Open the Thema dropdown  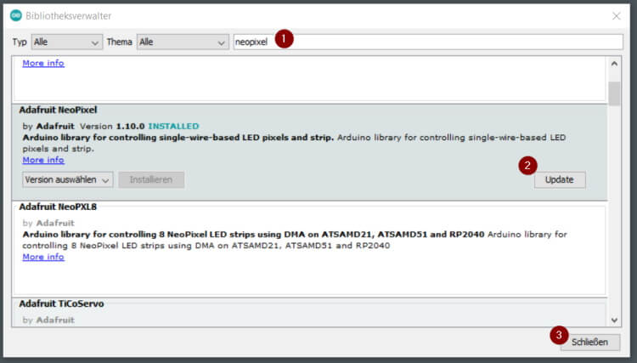click(x=183, y=42)
